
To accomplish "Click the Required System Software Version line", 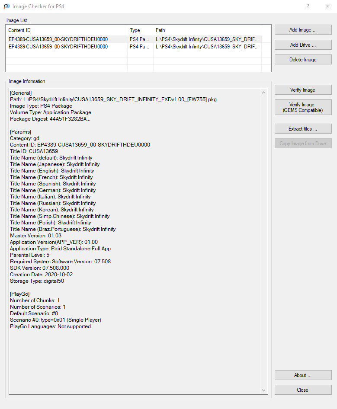I will pyautogui.click(x=60, y=262).
